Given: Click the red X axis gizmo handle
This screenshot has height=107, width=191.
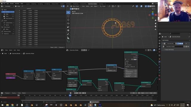Looking at the screenshot, I should point(156,15).
